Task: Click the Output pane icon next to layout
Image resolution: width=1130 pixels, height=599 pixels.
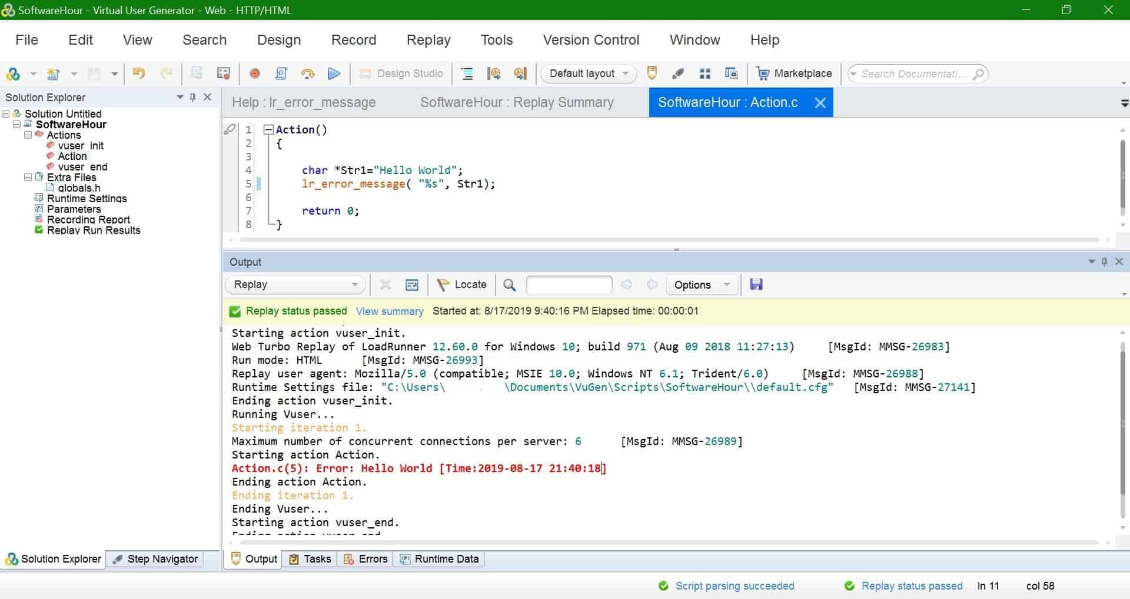Action: pos(652,73)
